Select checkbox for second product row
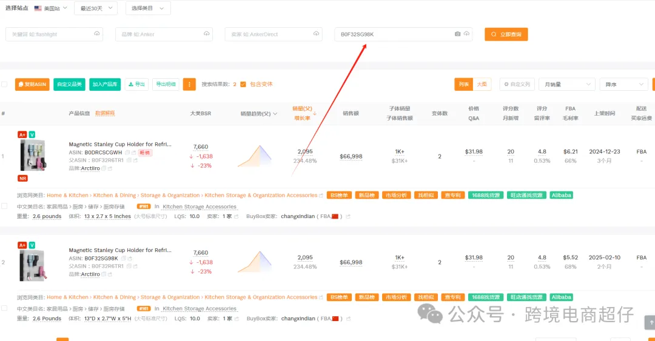 coord(4,308)
